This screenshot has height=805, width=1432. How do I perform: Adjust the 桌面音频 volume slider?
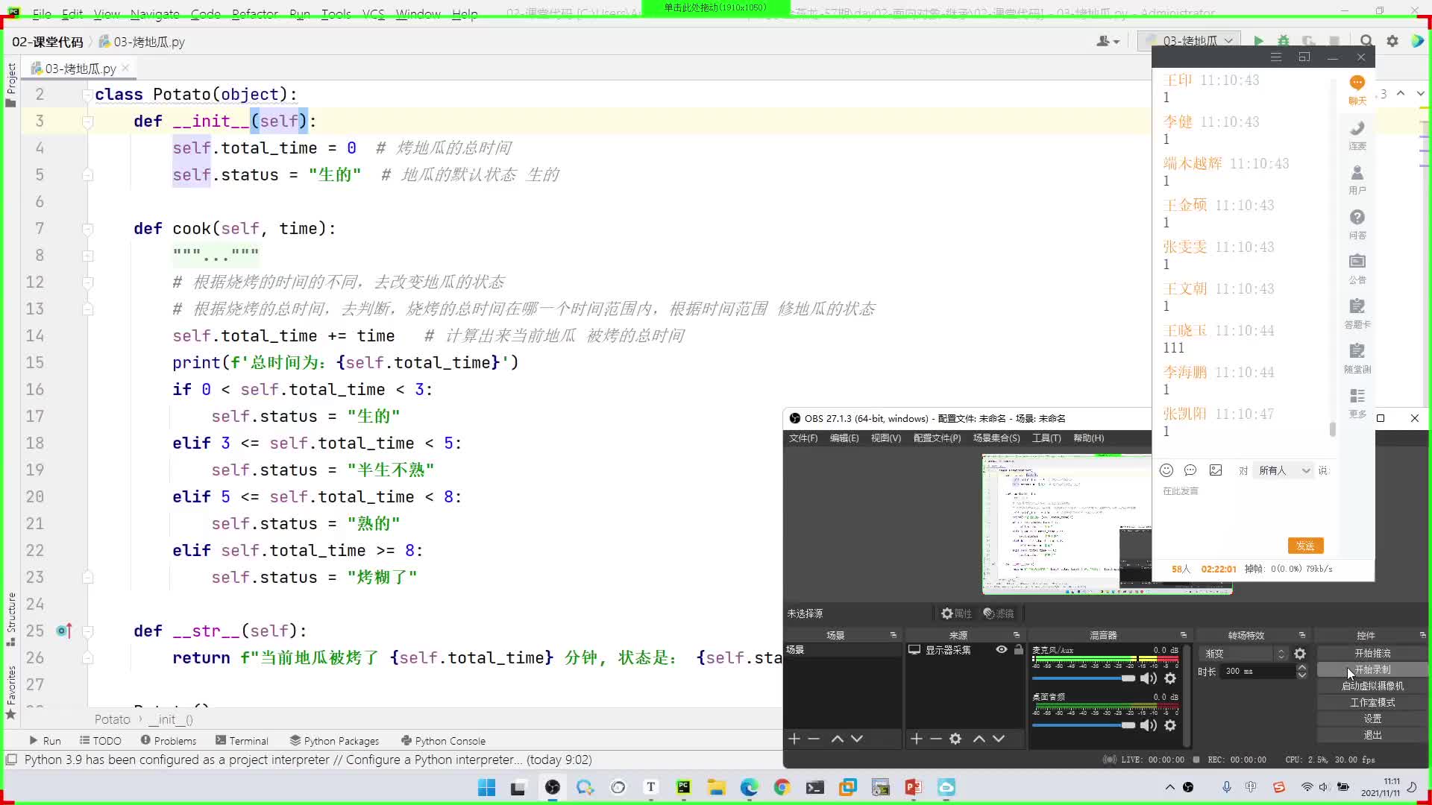point(1083,725)
